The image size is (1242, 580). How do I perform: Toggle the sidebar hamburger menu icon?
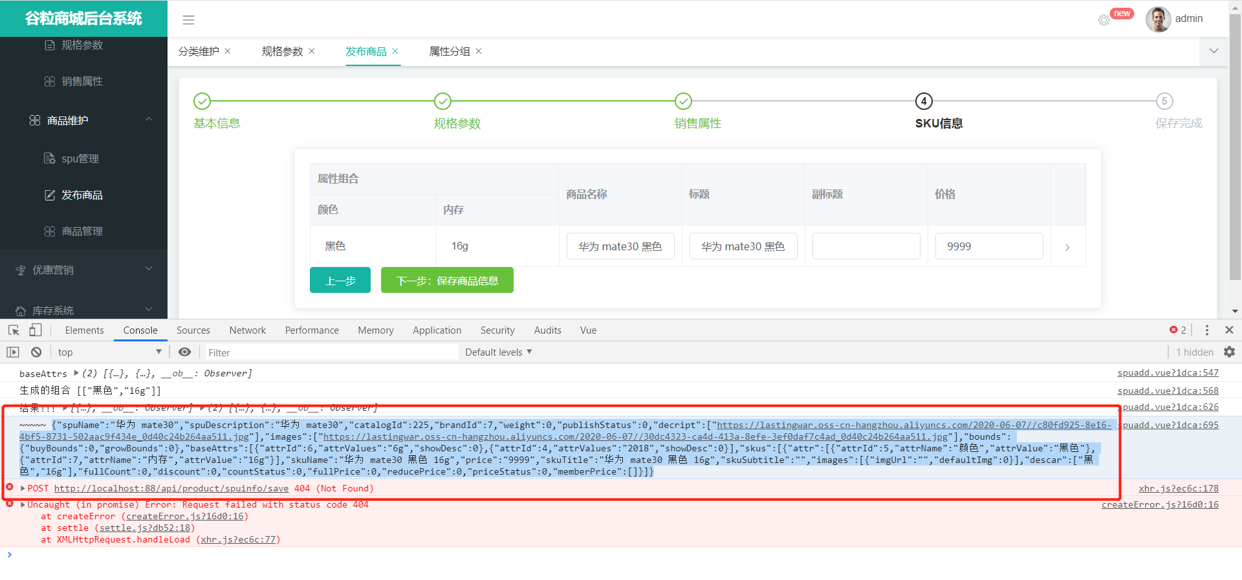coord(188,20)
